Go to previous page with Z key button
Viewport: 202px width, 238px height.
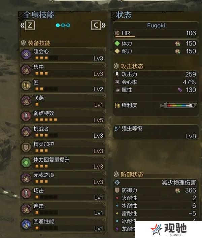pyautogui.click(x=30, y=25)
